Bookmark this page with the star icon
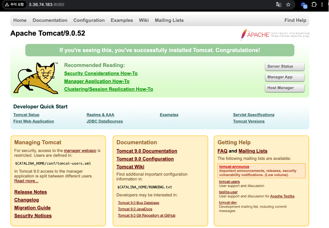329x228 pixels. 288,4
